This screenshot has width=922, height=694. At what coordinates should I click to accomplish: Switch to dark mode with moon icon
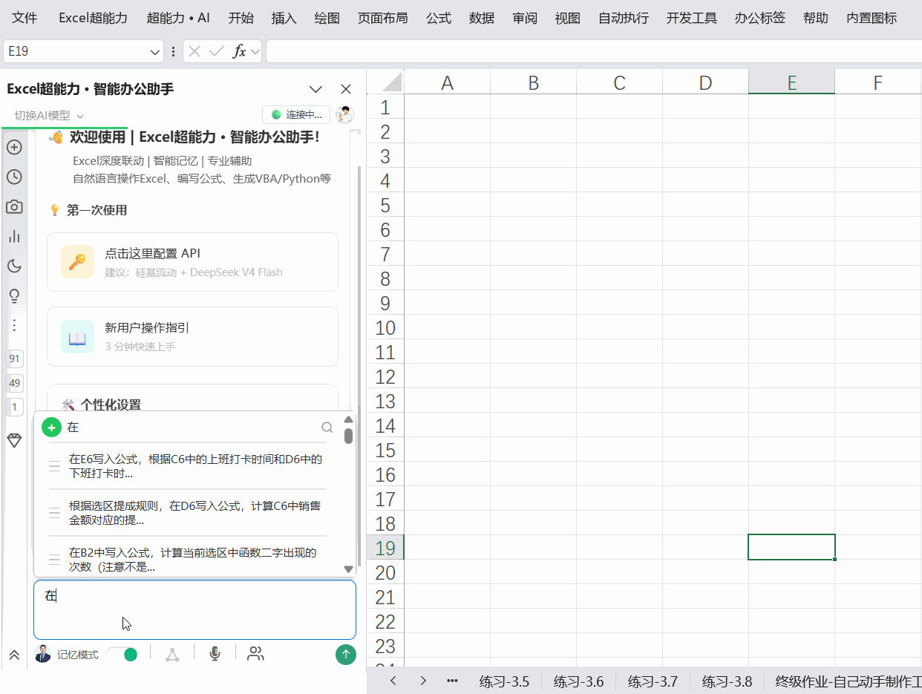point(14,266)
